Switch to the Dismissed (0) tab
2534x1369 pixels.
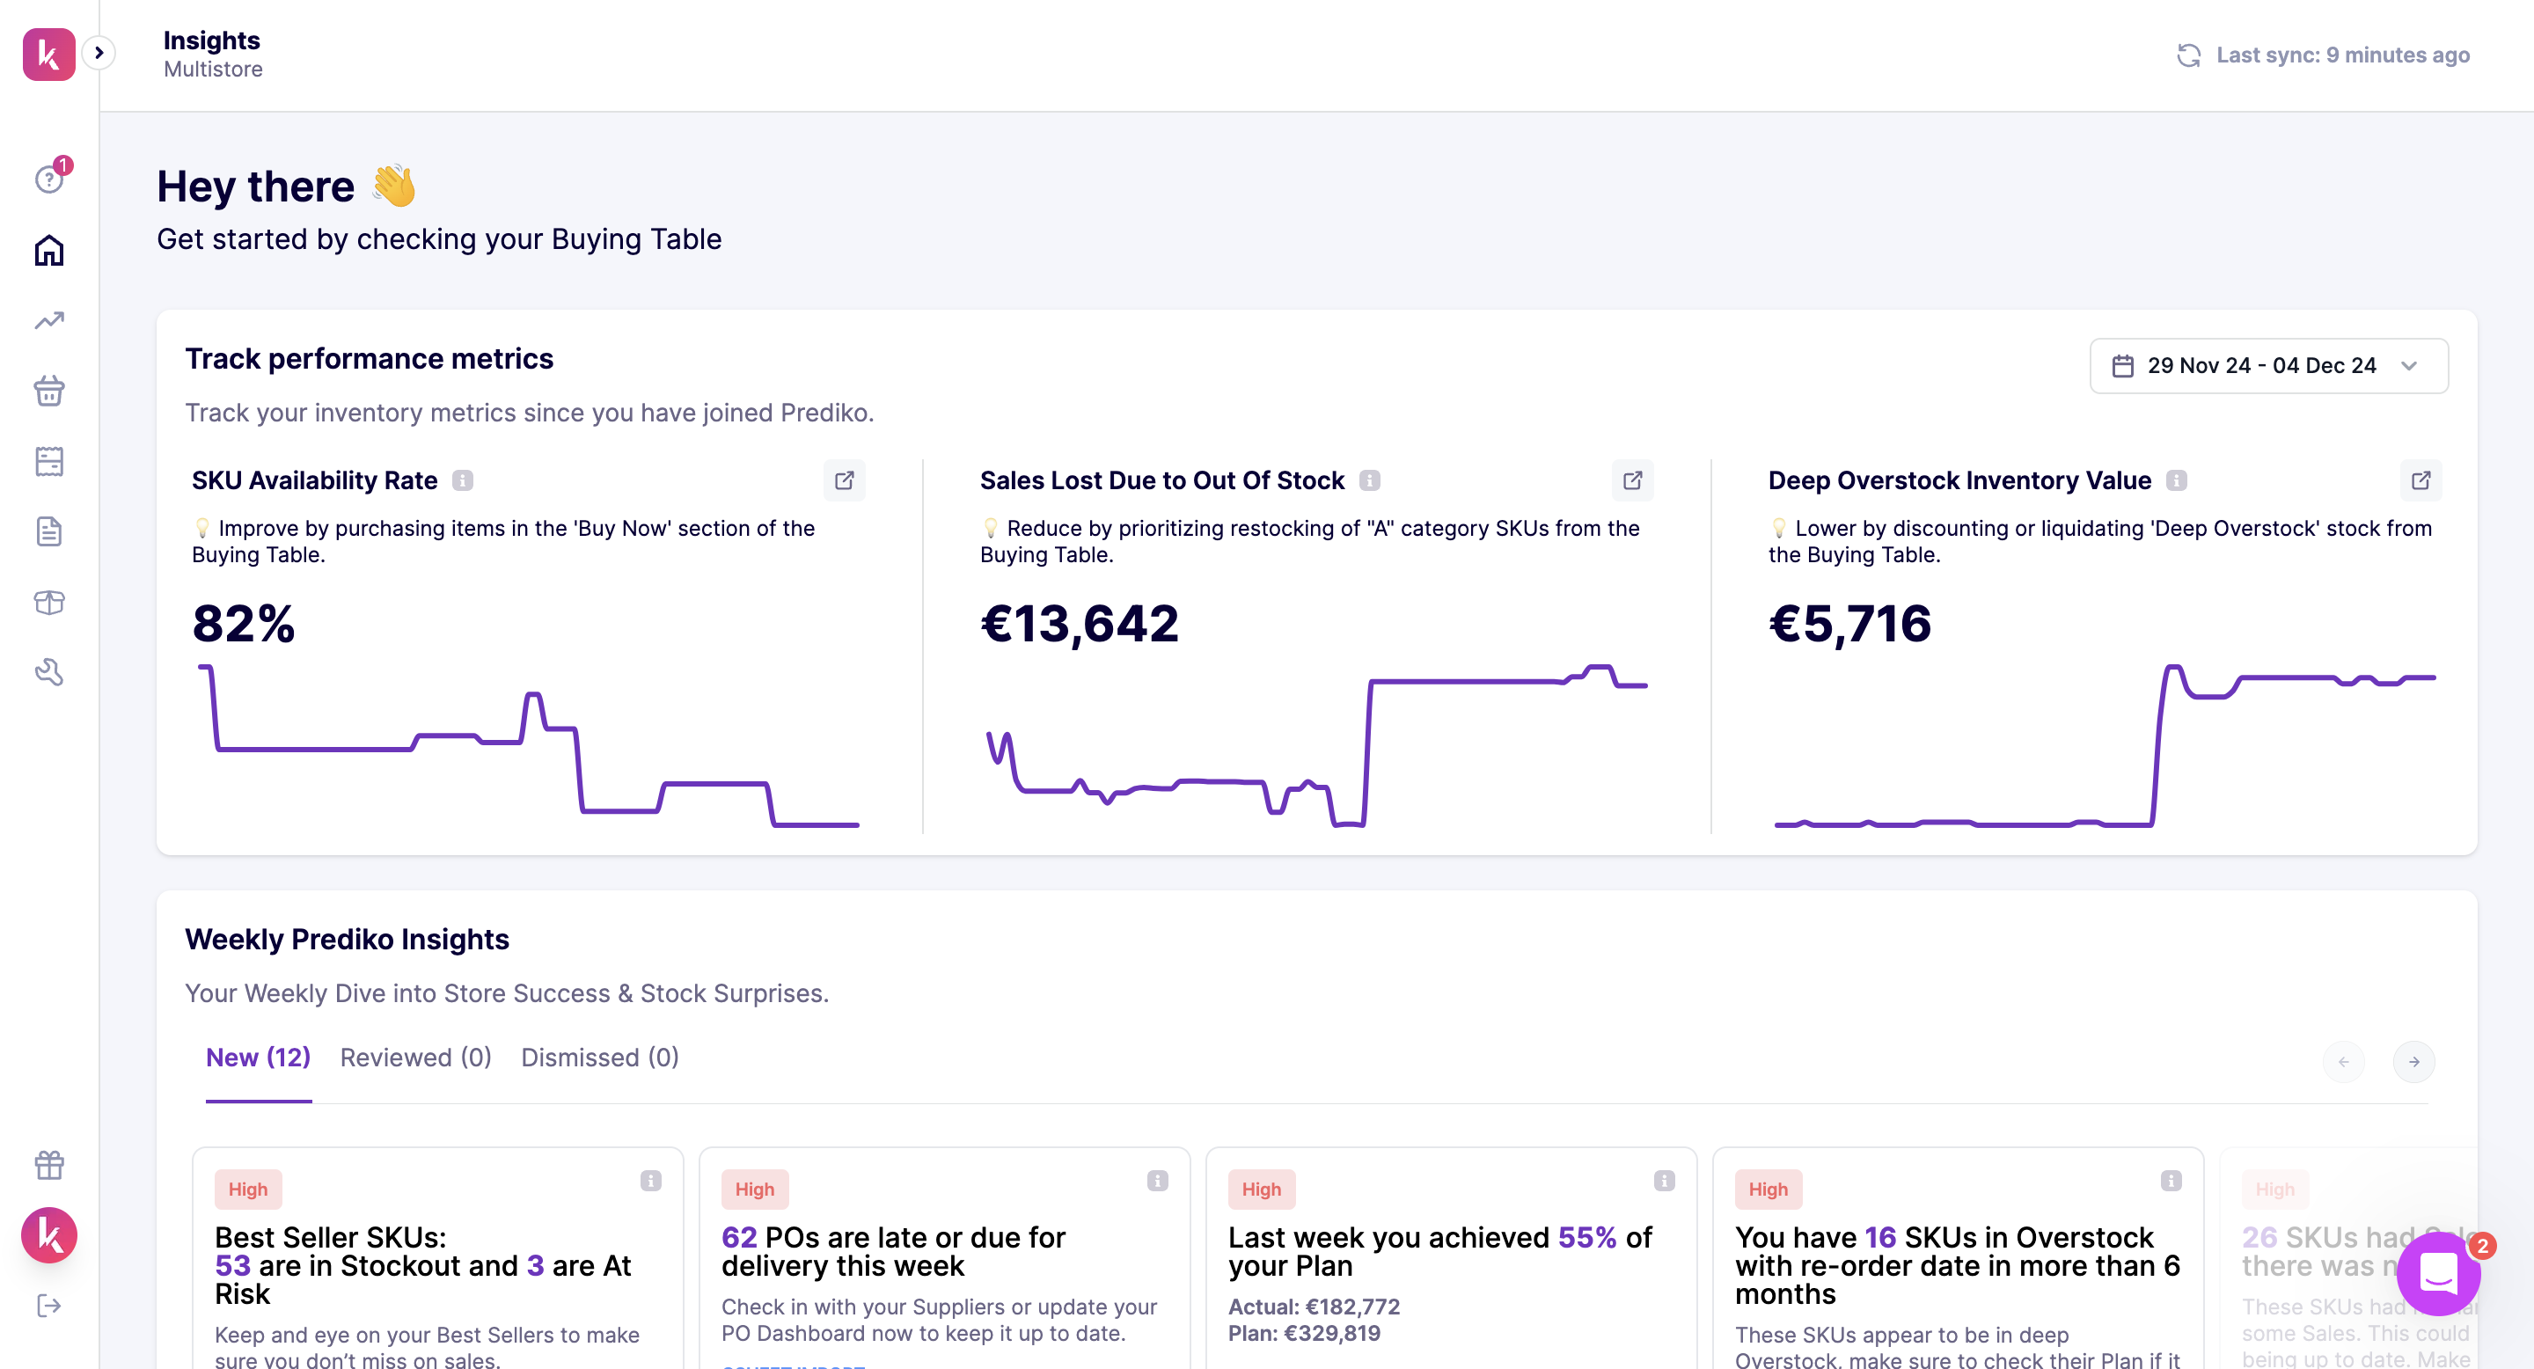pyautogui.click(x=599, y=1058)
